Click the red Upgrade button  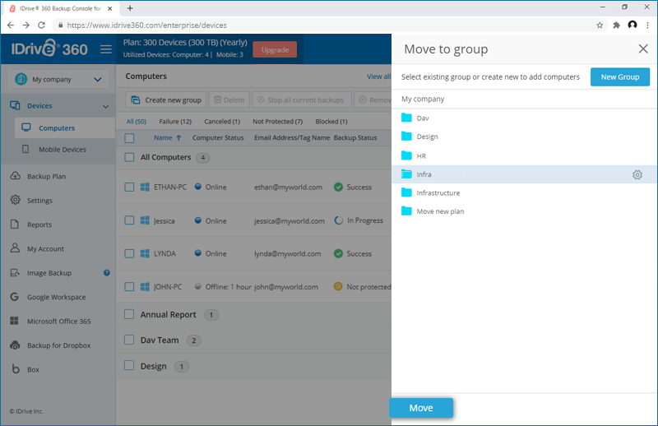[275, 49]
